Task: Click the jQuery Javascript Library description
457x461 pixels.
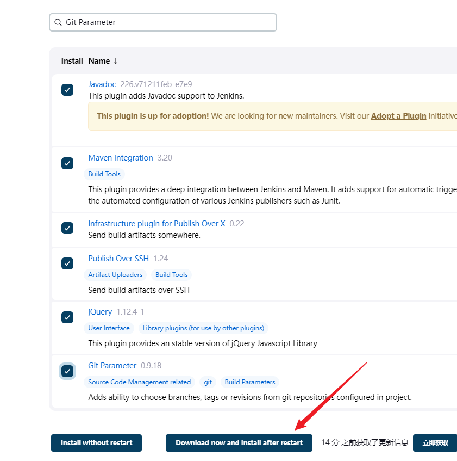Action: click(203, 343)
